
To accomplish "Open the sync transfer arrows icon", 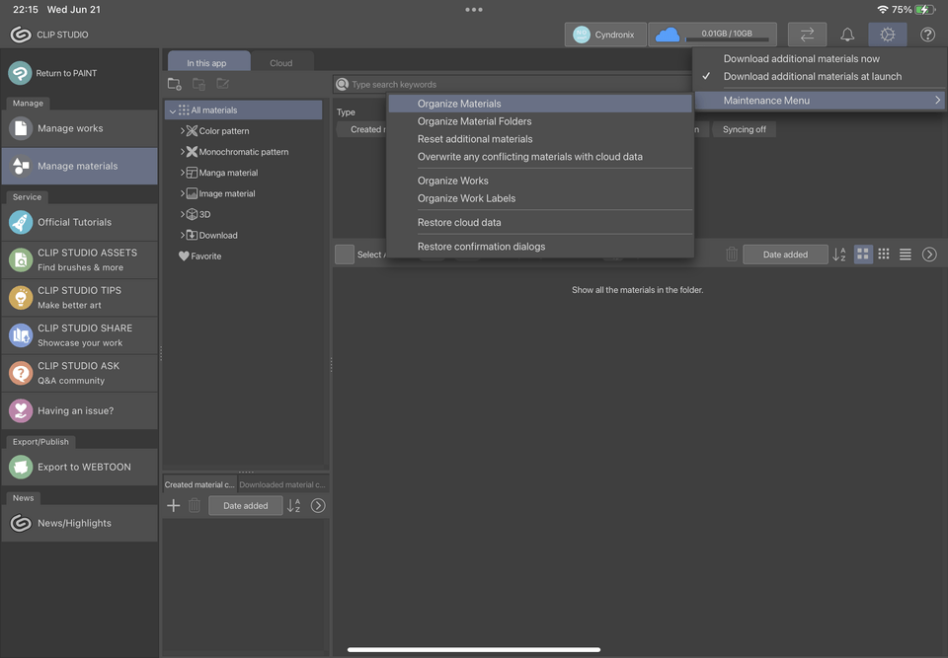I will tap(807, 35).
